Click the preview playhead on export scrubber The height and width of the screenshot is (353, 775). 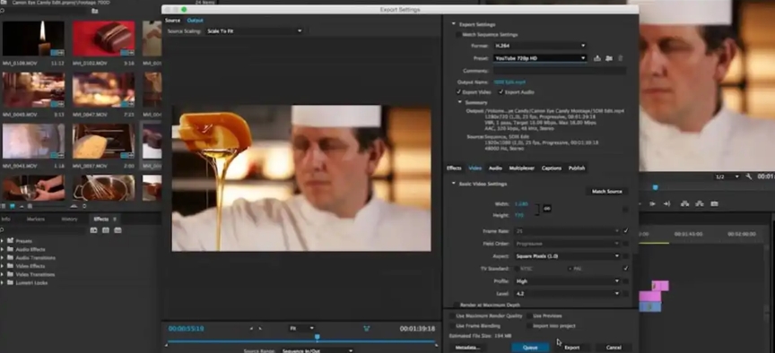[x=318, y=337]
